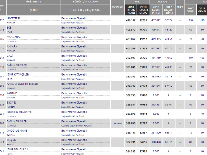Open the MARMARA university entry
Viewport: 207px width, 155px height.
coord(13,37)
